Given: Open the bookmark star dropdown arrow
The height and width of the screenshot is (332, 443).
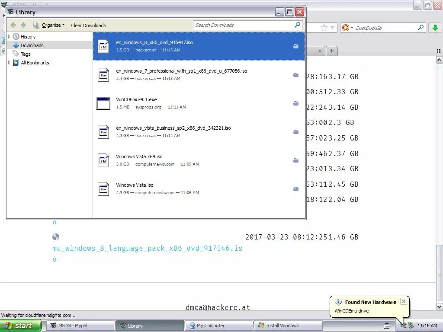Looking at the screenshot, I should (333, 28).
